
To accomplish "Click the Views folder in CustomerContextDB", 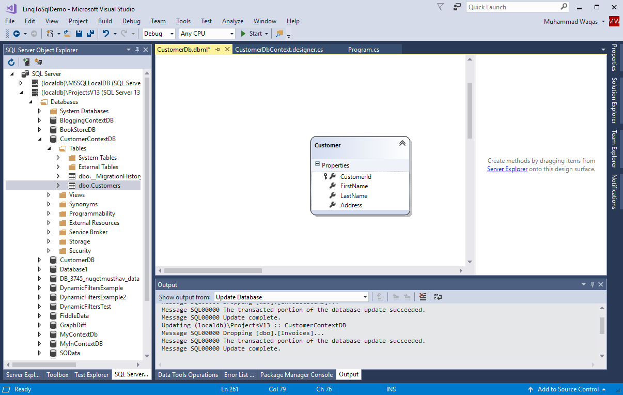I will click(x=77, y=195).
